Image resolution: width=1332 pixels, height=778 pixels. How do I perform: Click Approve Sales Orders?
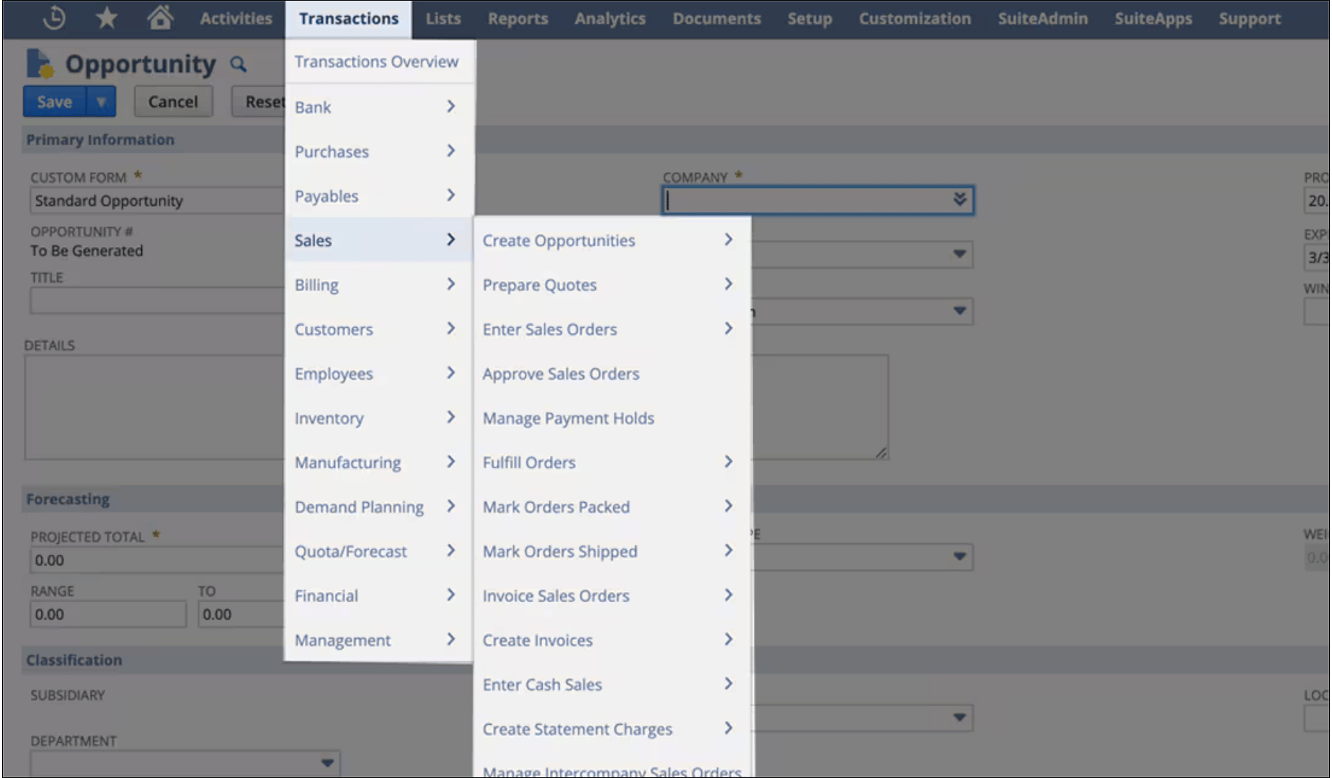pos(561,374)
